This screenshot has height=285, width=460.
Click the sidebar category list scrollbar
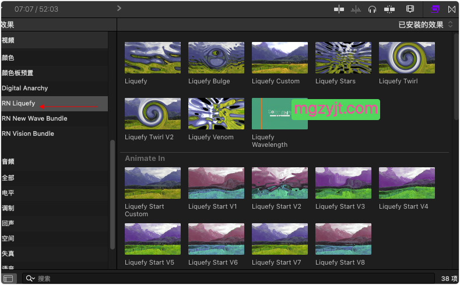coord(113,195)
